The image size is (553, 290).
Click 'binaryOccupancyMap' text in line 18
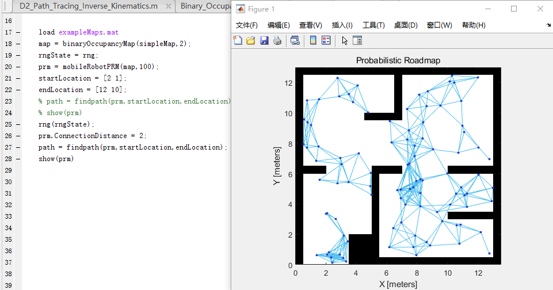99,44
